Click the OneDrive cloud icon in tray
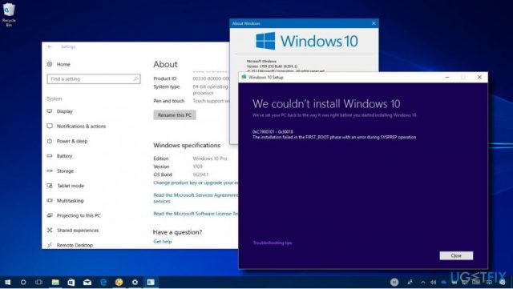This screenshot has width=513, height=289. pyautogui.click(x=443, y=282)
